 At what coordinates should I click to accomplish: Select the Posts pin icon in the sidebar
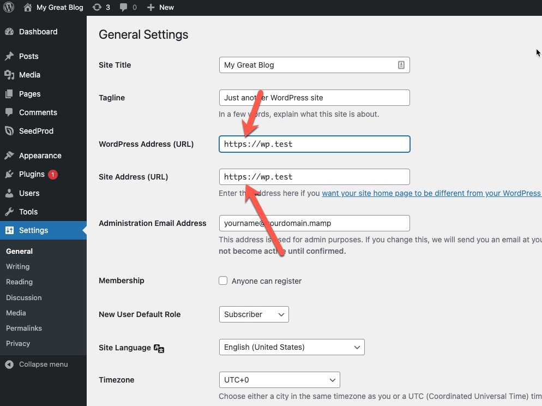10,56
